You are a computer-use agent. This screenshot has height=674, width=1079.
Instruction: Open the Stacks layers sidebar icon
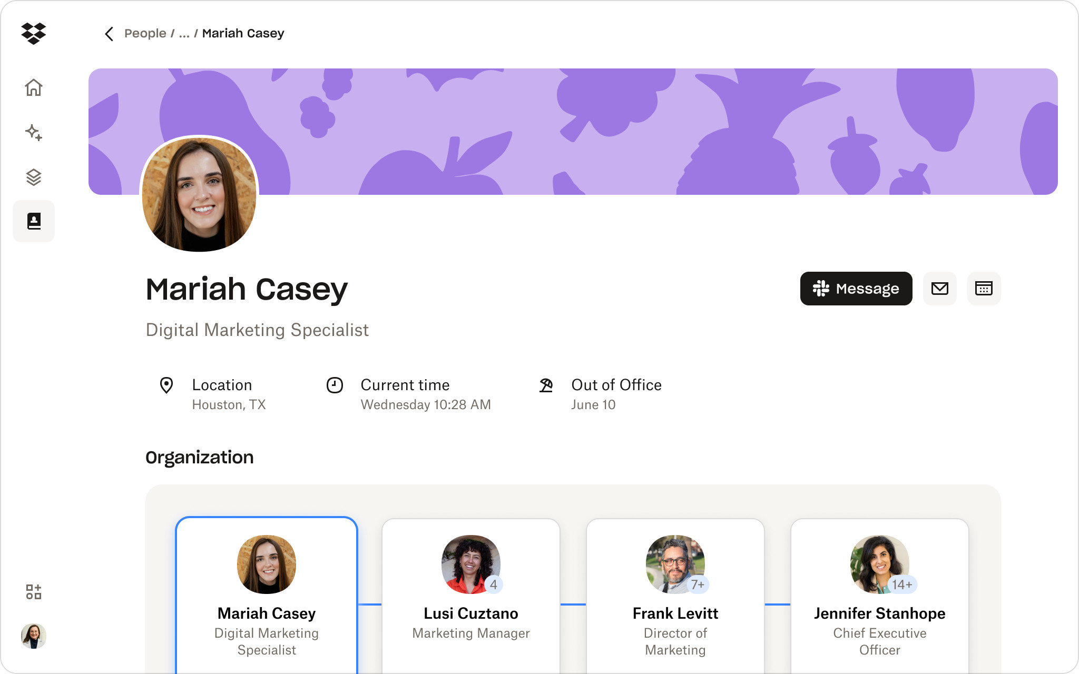[x=34, y=177]
